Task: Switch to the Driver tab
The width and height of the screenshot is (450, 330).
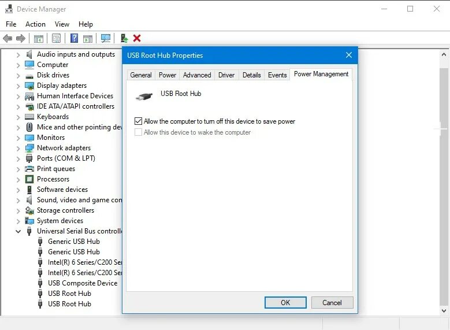Action: tap(226, 75)
